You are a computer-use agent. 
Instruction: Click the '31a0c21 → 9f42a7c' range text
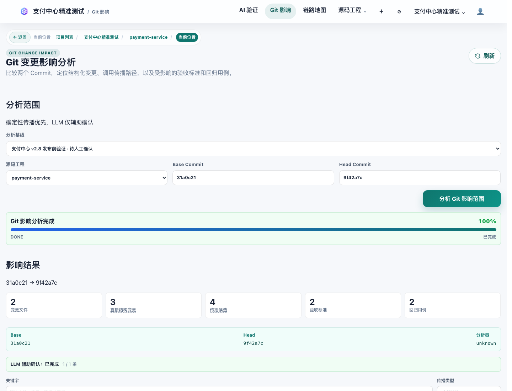click(x=32, y=283)
